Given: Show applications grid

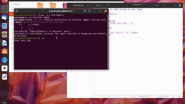Looking at the screenshot, I should coord(5,103).
